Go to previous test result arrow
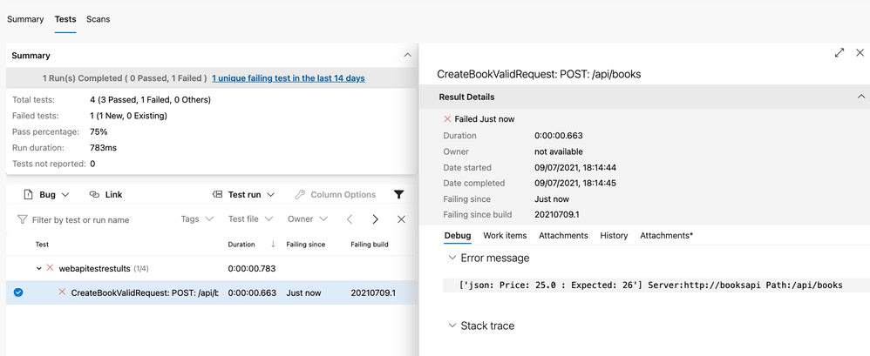870x356 pixels. [350, 219]
